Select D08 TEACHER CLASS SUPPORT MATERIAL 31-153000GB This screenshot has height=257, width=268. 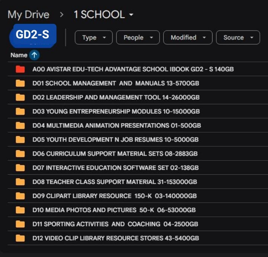(x=115, y=182)
